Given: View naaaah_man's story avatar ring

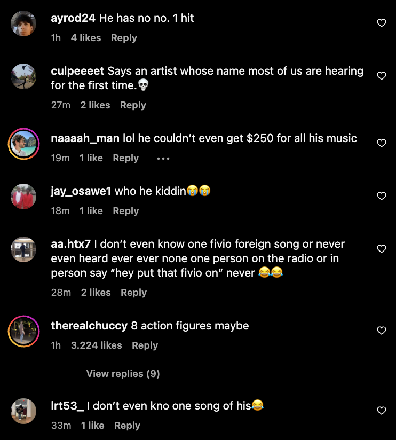Looking at the screenshot, I should tap(23, 144).
